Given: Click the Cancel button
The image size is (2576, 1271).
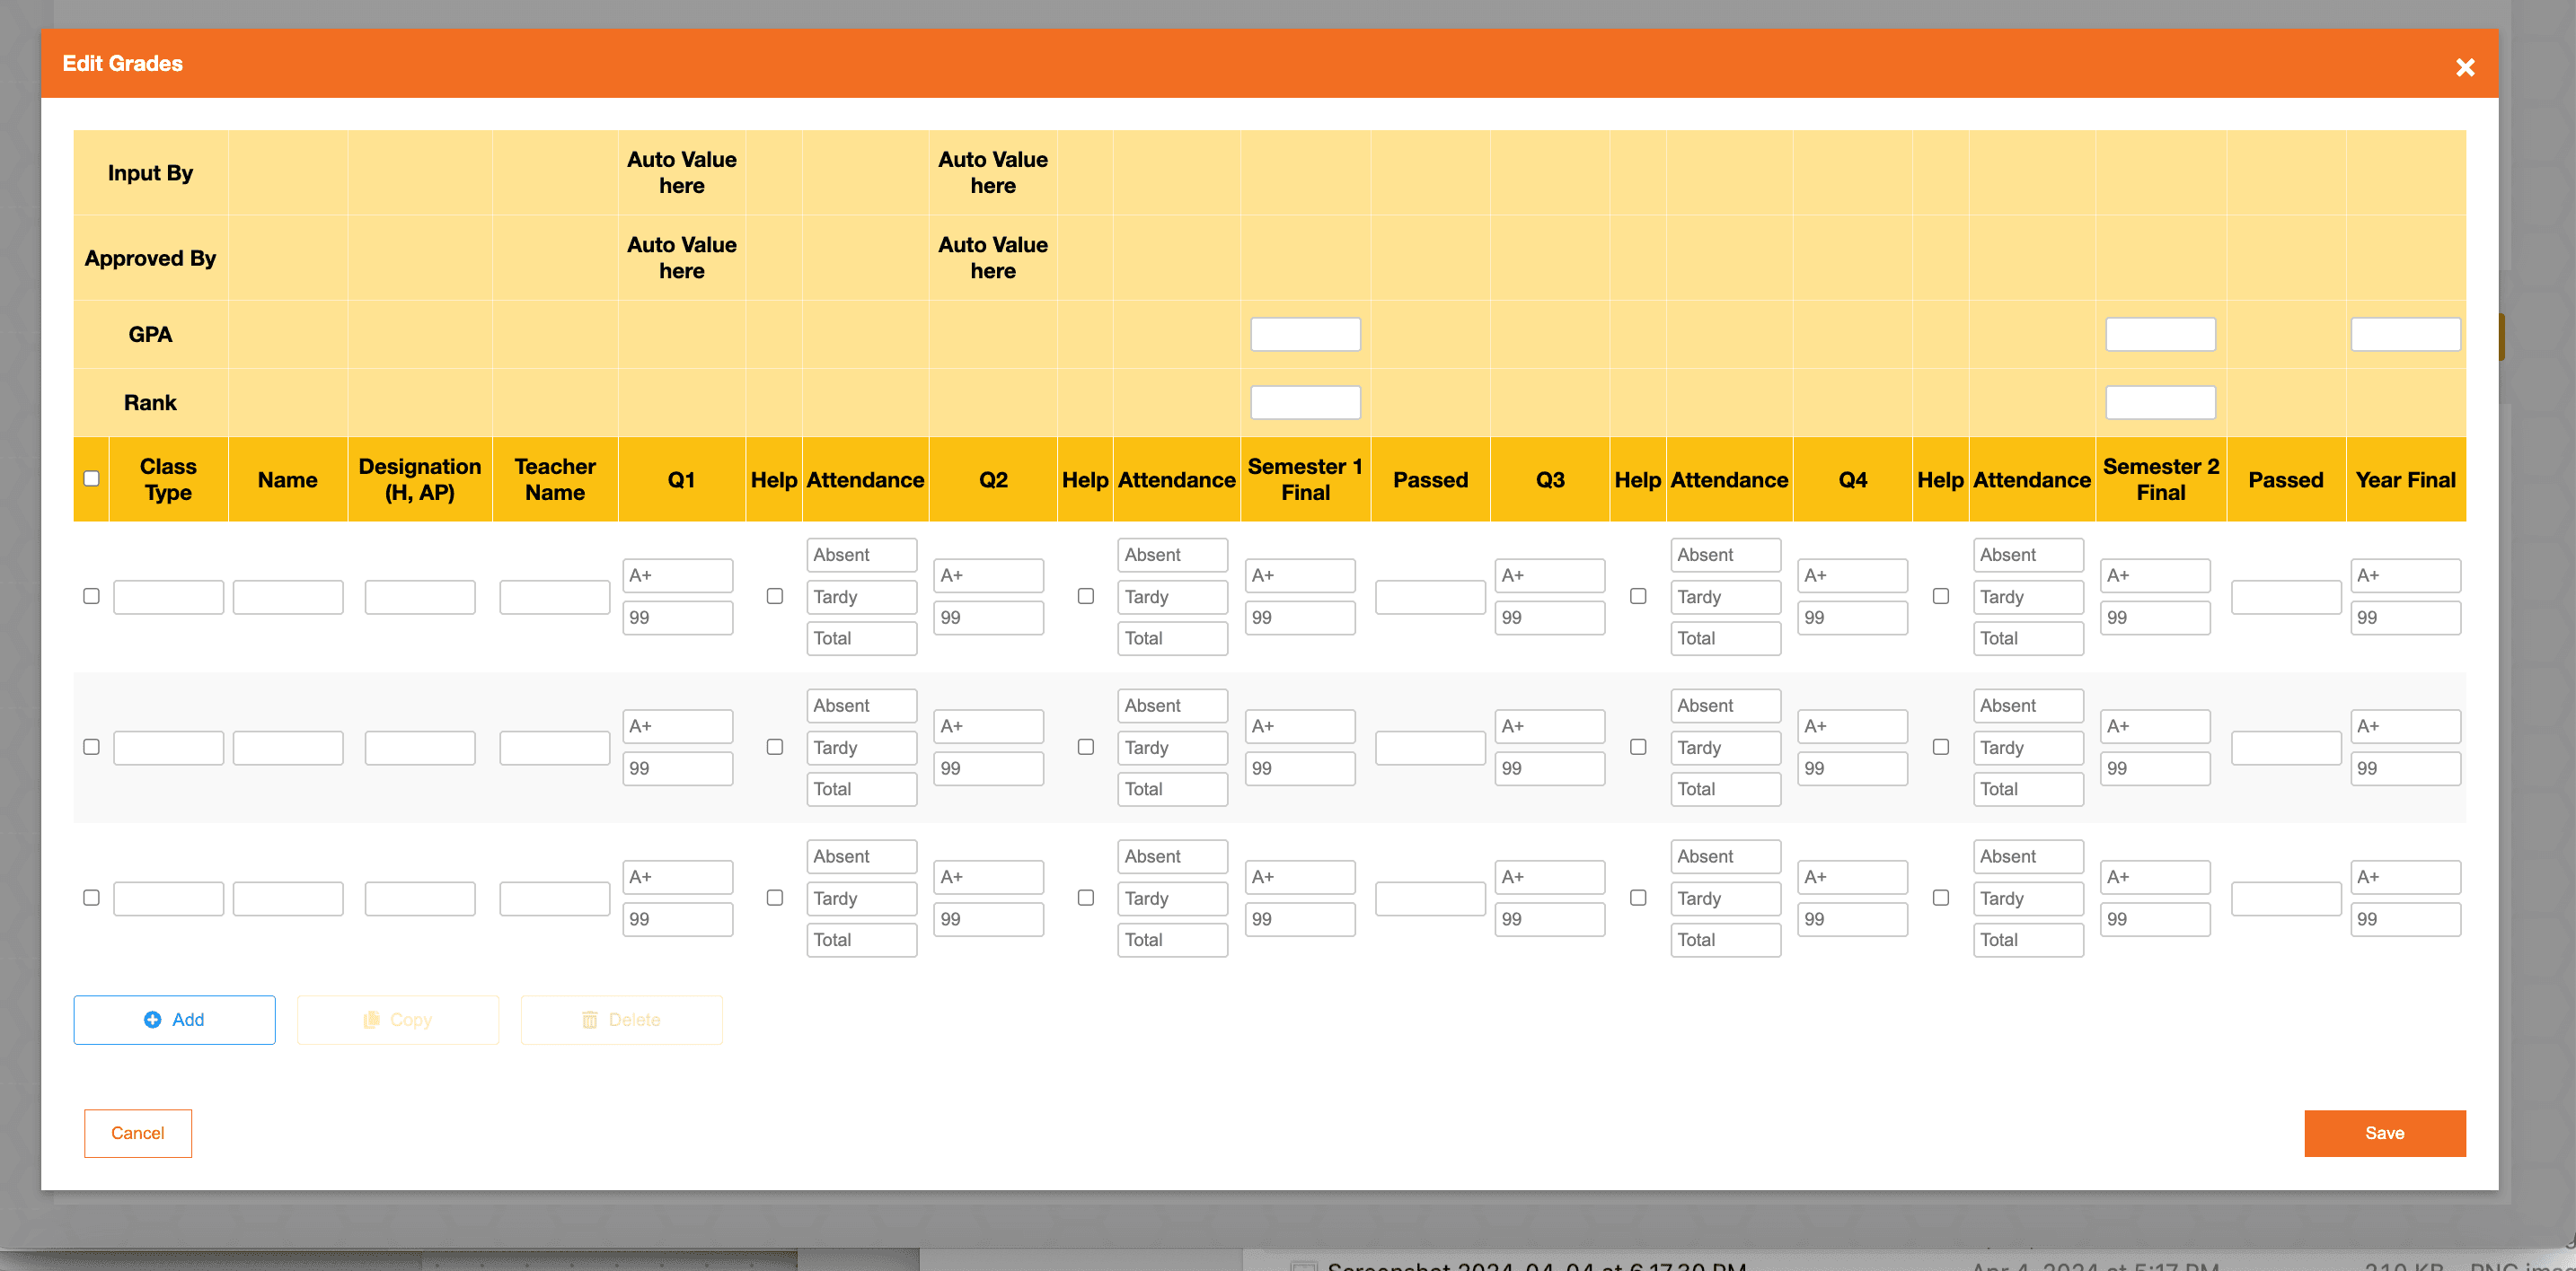Looking at the screenshot, I should [x=138, y=1133].
